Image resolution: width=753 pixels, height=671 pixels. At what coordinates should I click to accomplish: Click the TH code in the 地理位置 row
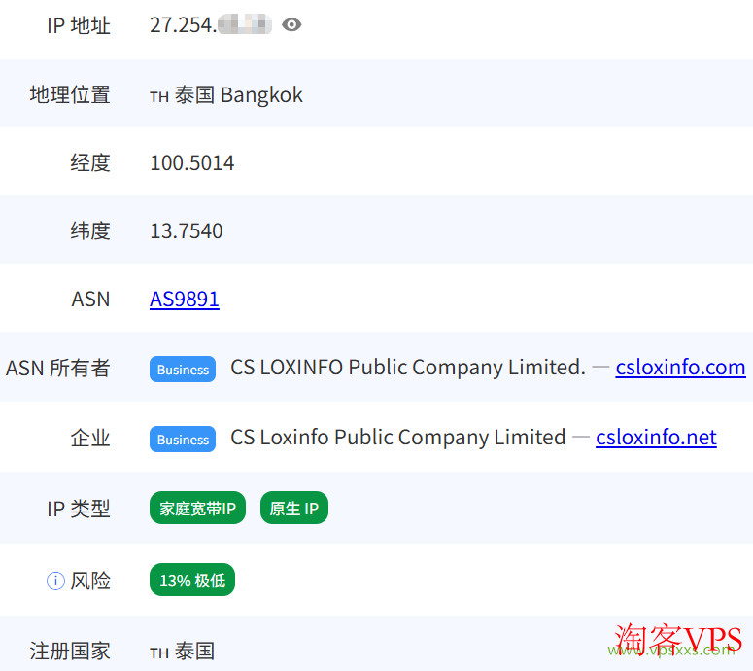159,97
